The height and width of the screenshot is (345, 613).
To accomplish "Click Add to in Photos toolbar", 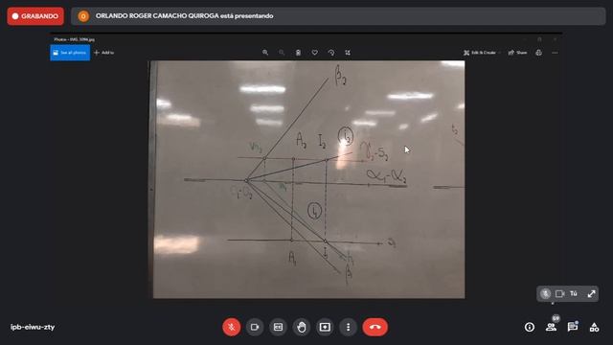I will pos(104,53).
